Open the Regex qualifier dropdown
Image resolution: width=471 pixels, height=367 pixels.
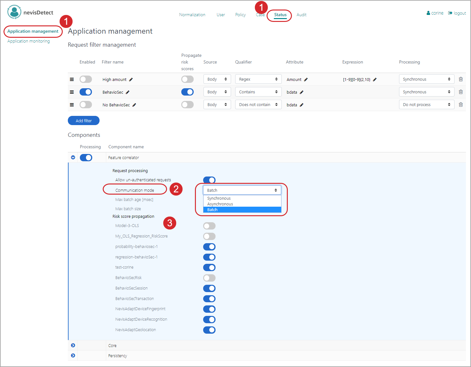pos(258,79)
